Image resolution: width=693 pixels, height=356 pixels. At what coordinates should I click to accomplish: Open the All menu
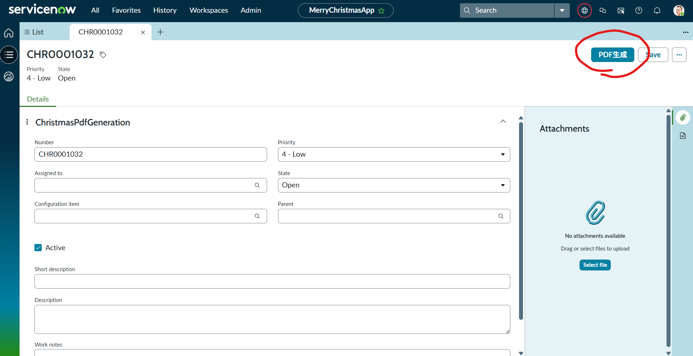[95, 11]
